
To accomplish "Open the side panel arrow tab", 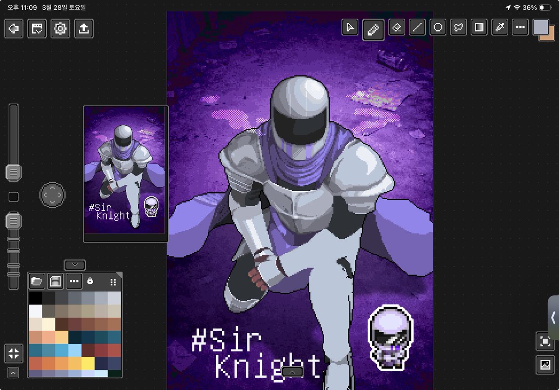I will [x=553, y=317].
